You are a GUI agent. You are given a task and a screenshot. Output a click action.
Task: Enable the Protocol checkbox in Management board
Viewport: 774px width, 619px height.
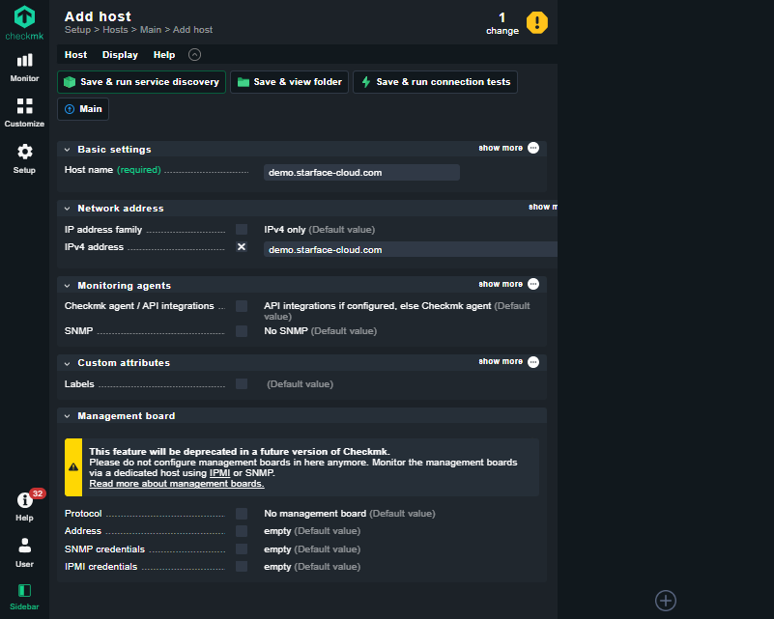(x=242, y=514)
